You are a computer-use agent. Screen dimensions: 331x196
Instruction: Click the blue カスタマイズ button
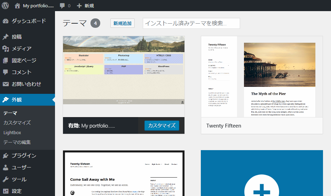tap(162, 125)
